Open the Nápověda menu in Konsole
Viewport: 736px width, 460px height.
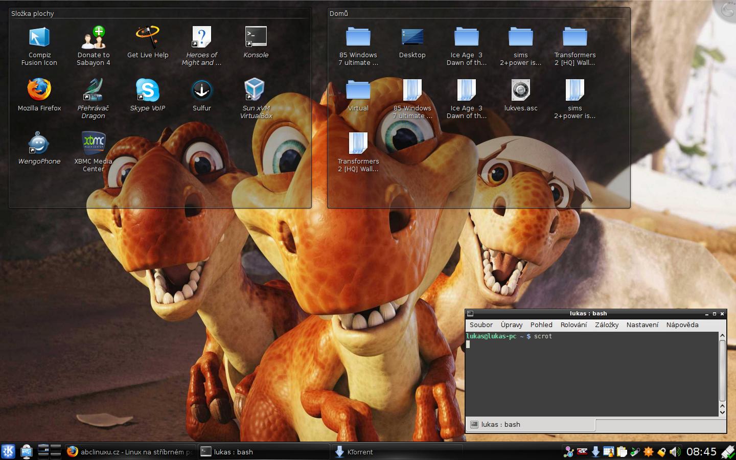[682, 325]
